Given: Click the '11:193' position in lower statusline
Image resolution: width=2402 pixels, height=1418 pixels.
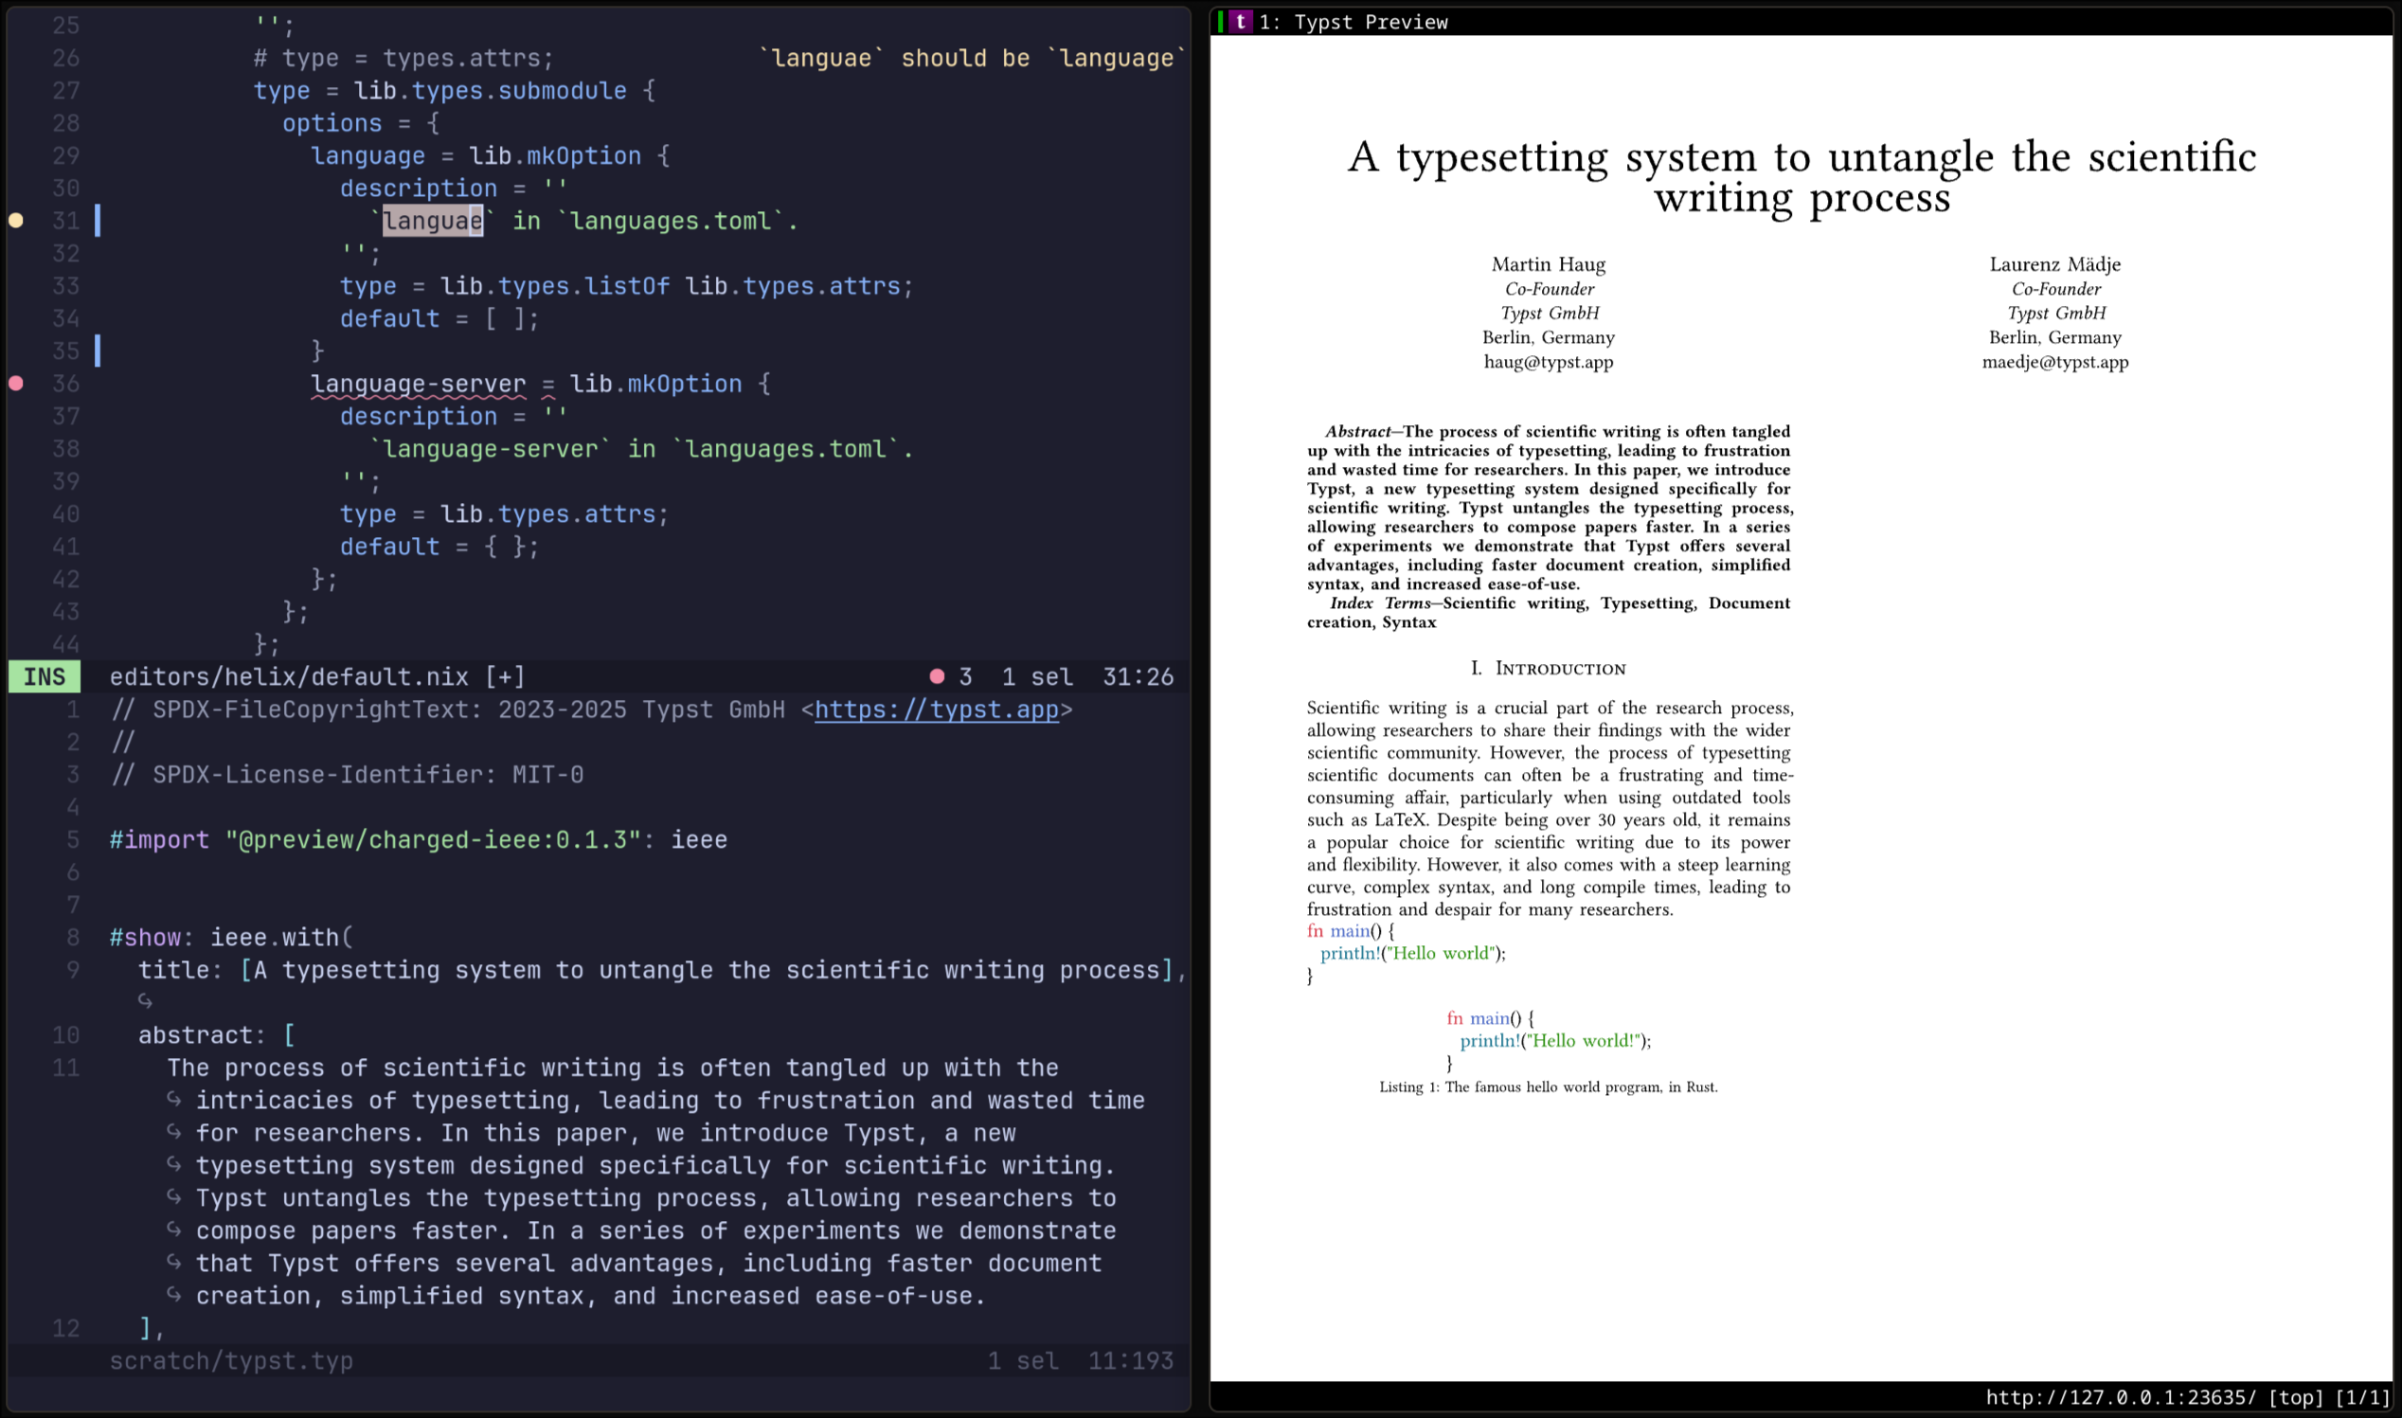Looking at the screenshot, I should pyautogui.click(x=1130, y=1360).
